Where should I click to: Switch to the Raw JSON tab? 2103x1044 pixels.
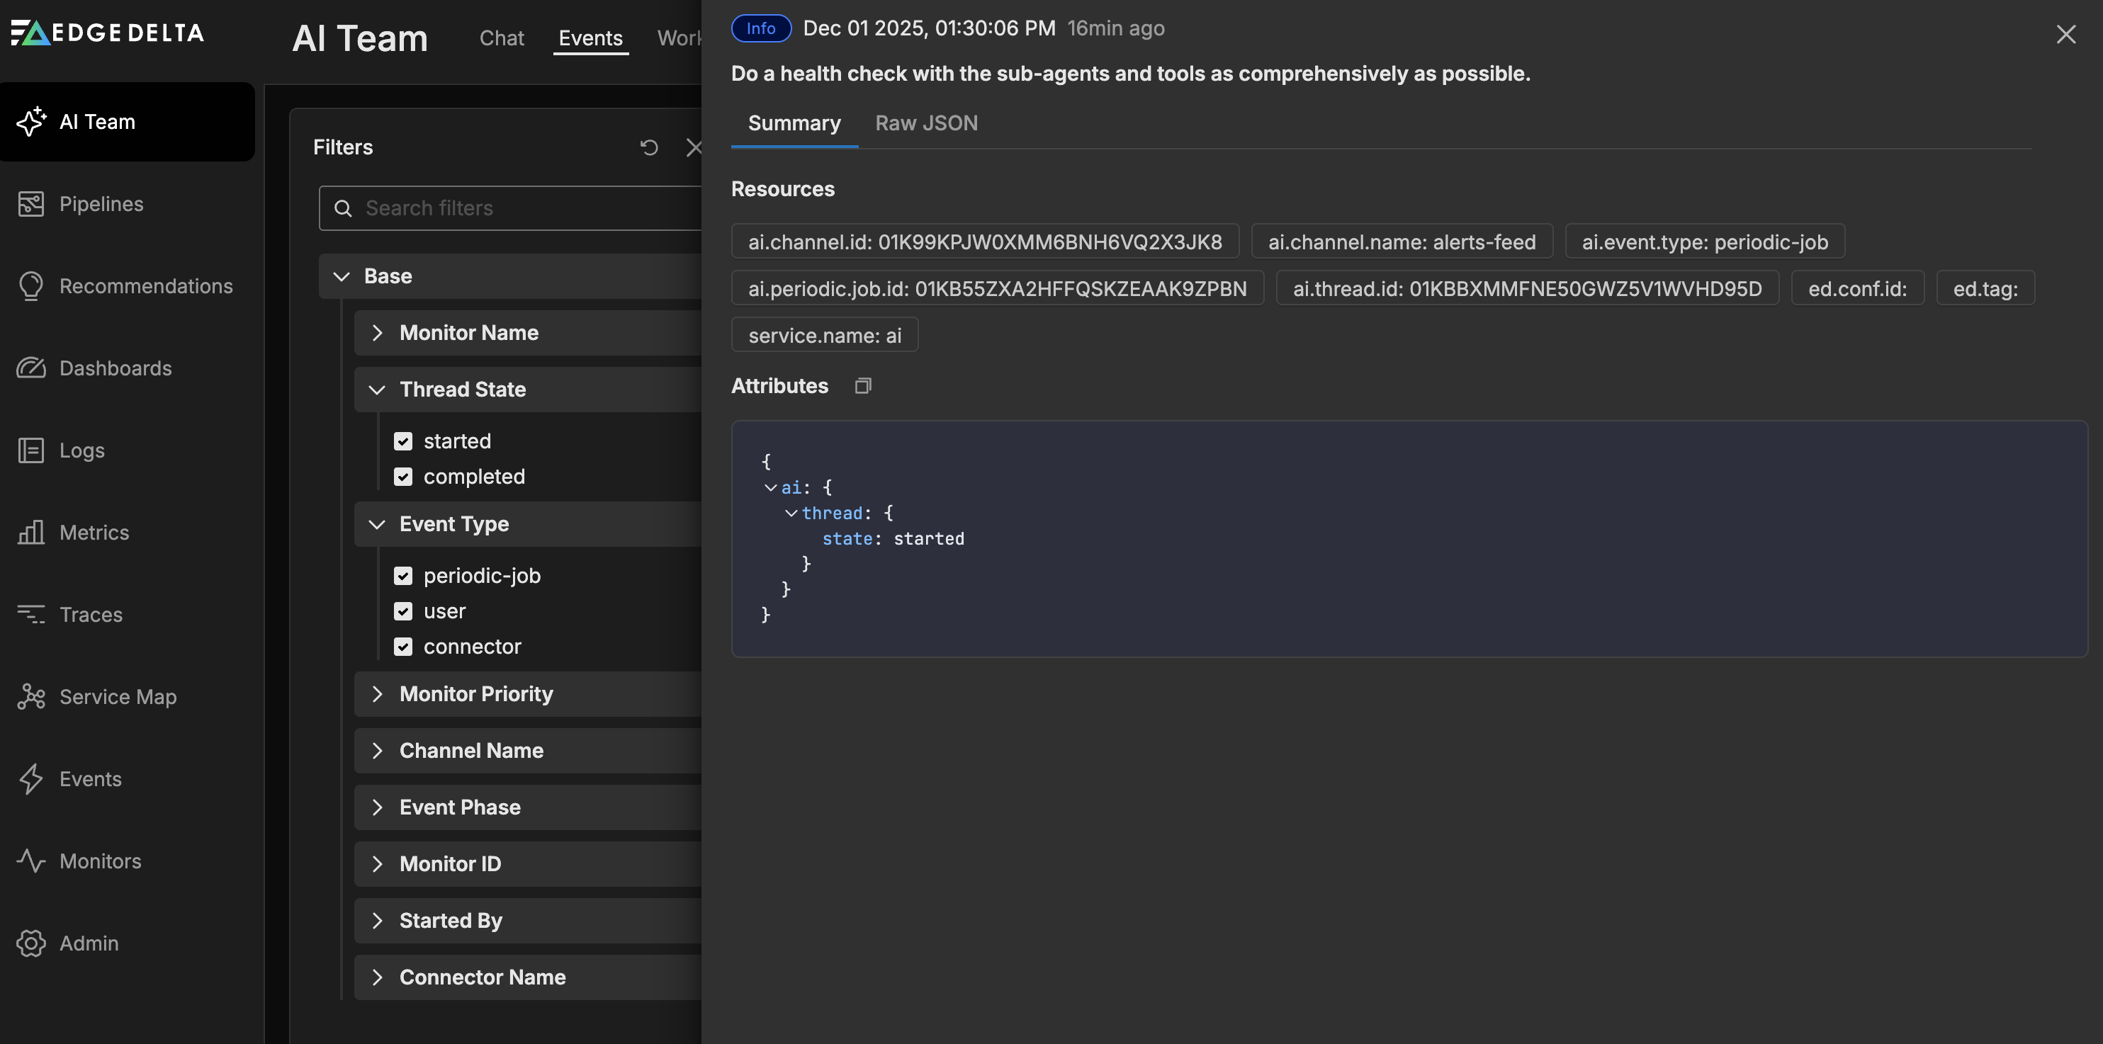[x=926, y=123]
